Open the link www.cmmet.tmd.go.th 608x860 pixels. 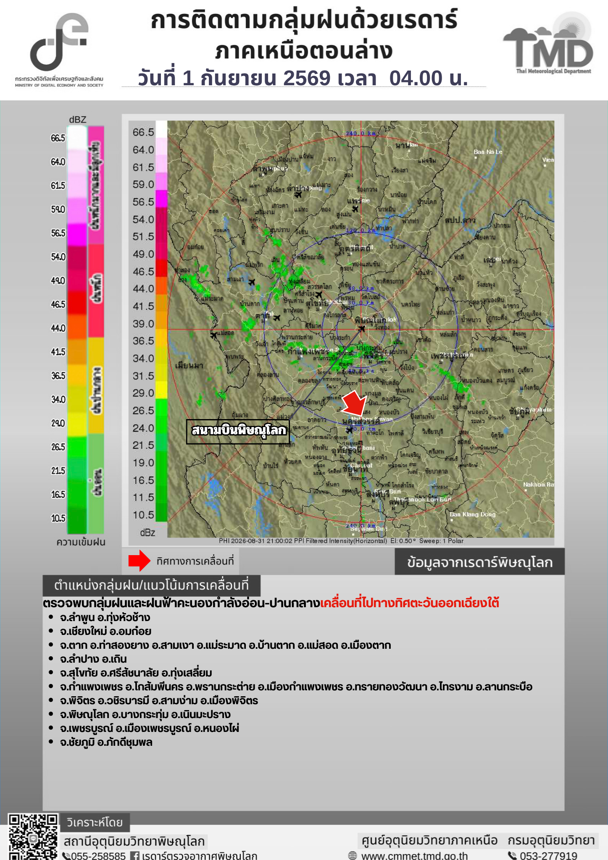(414, 855)
